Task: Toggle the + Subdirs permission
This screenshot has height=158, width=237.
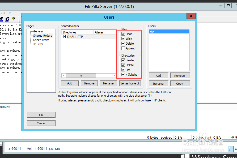Action: click(x=123, y=75)
